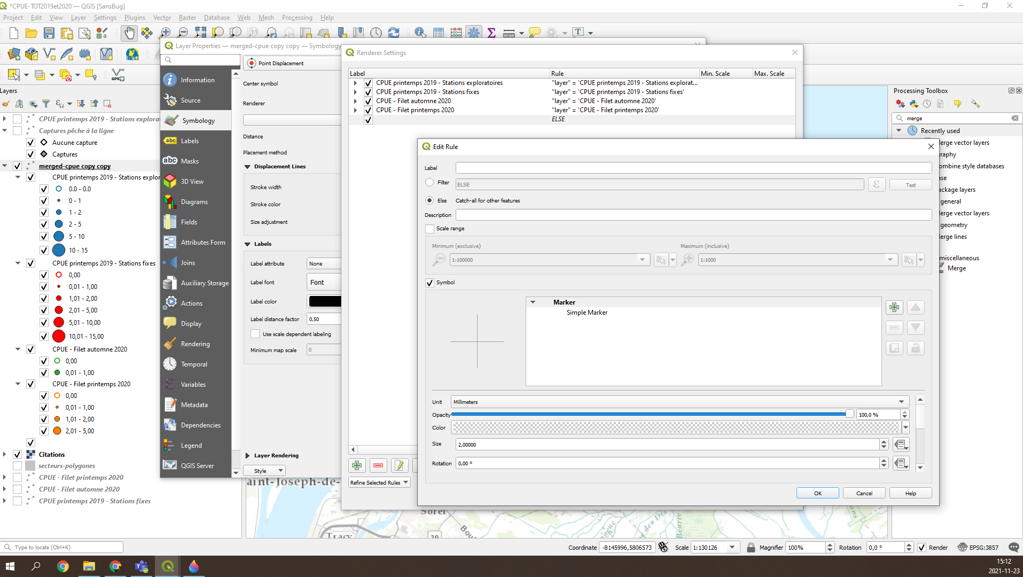
Task: Uncheck the Symbol checkbox
Action: 429,283
